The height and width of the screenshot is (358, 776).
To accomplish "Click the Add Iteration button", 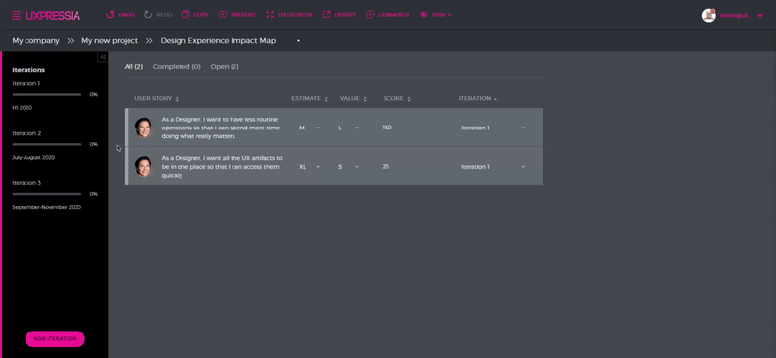I will tap(55, 338).
